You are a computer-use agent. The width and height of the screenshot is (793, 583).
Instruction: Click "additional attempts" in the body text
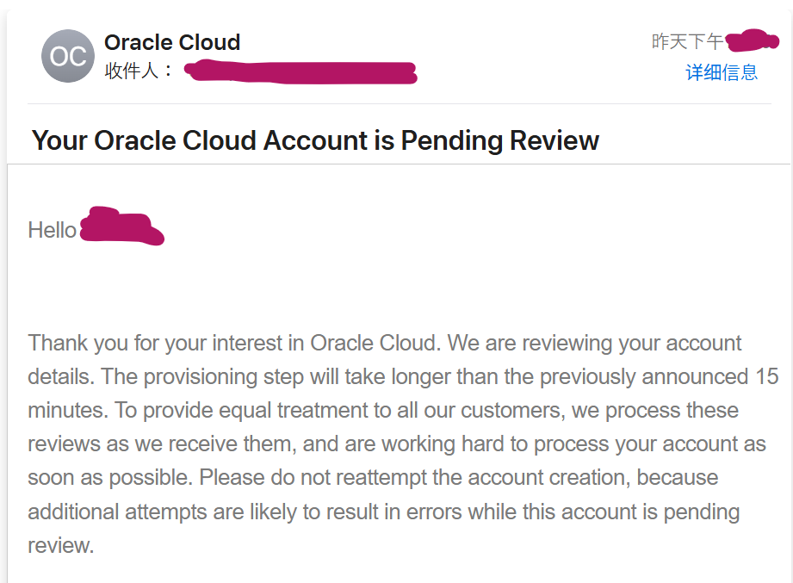coord(117,512)
